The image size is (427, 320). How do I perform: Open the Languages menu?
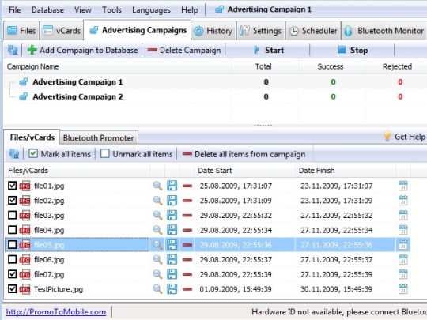151,10
